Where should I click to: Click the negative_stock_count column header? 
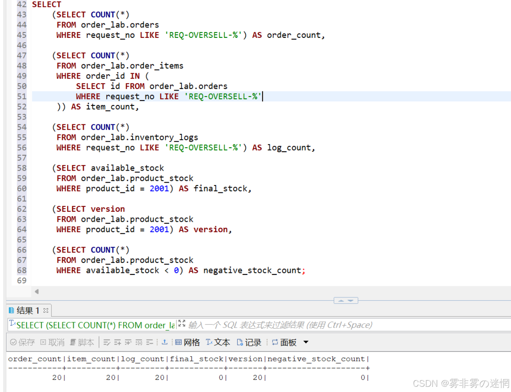[x=316, y=359]
